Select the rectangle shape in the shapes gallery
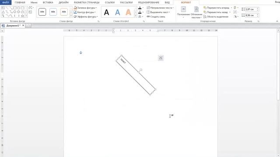Image resolution: width=280 pixels, height=157 pixels. (x=14, y=8)
